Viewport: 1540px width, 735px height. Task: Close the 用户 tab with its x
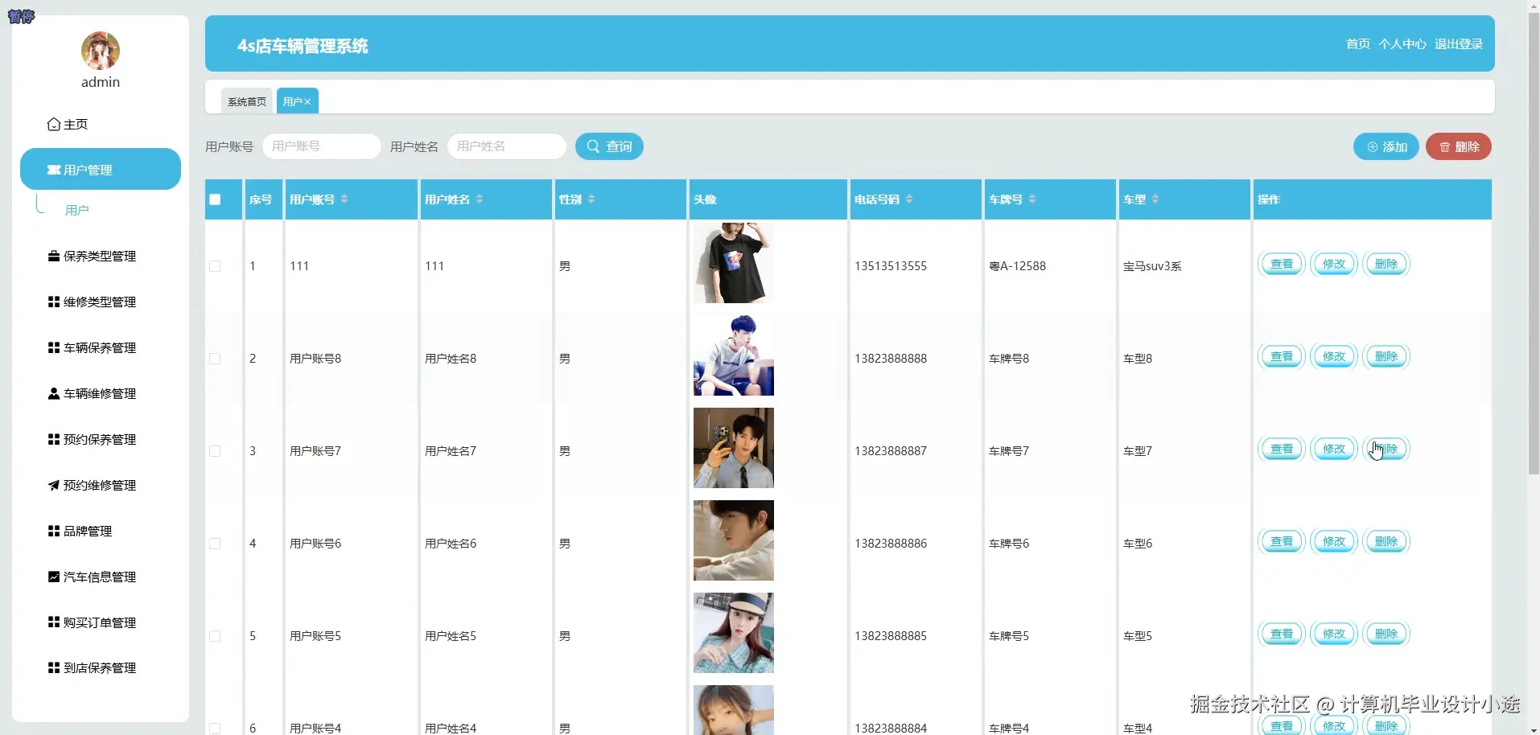307,102
